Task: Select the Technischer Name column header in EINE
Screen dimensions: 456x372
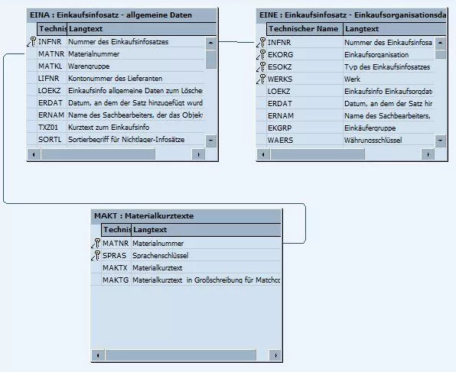Action: click(x=305, y=29)
